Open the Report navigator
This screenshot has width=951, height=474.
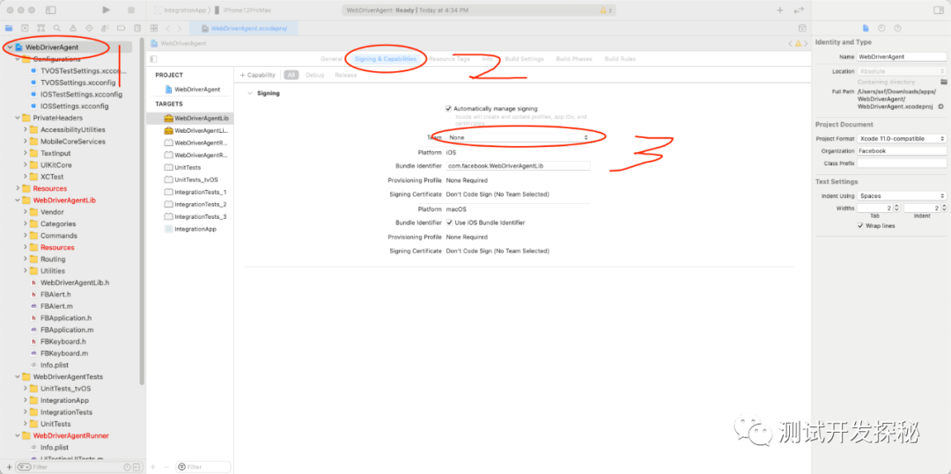click(x=137, y=28)
